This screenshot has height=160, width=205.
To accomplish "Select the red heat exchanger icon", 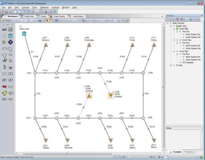I will 4,87.
